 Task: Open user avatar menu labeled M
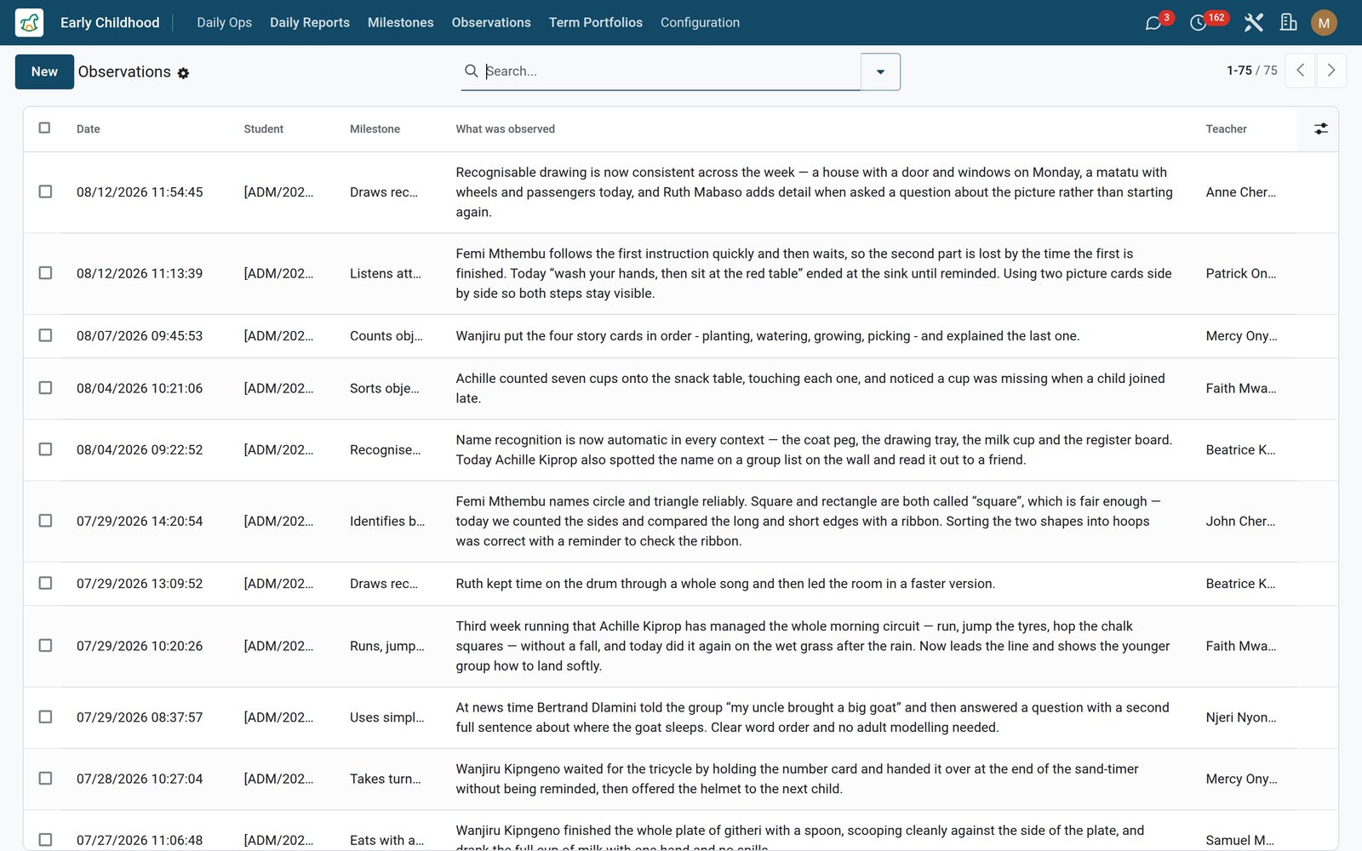[1324, 23]
